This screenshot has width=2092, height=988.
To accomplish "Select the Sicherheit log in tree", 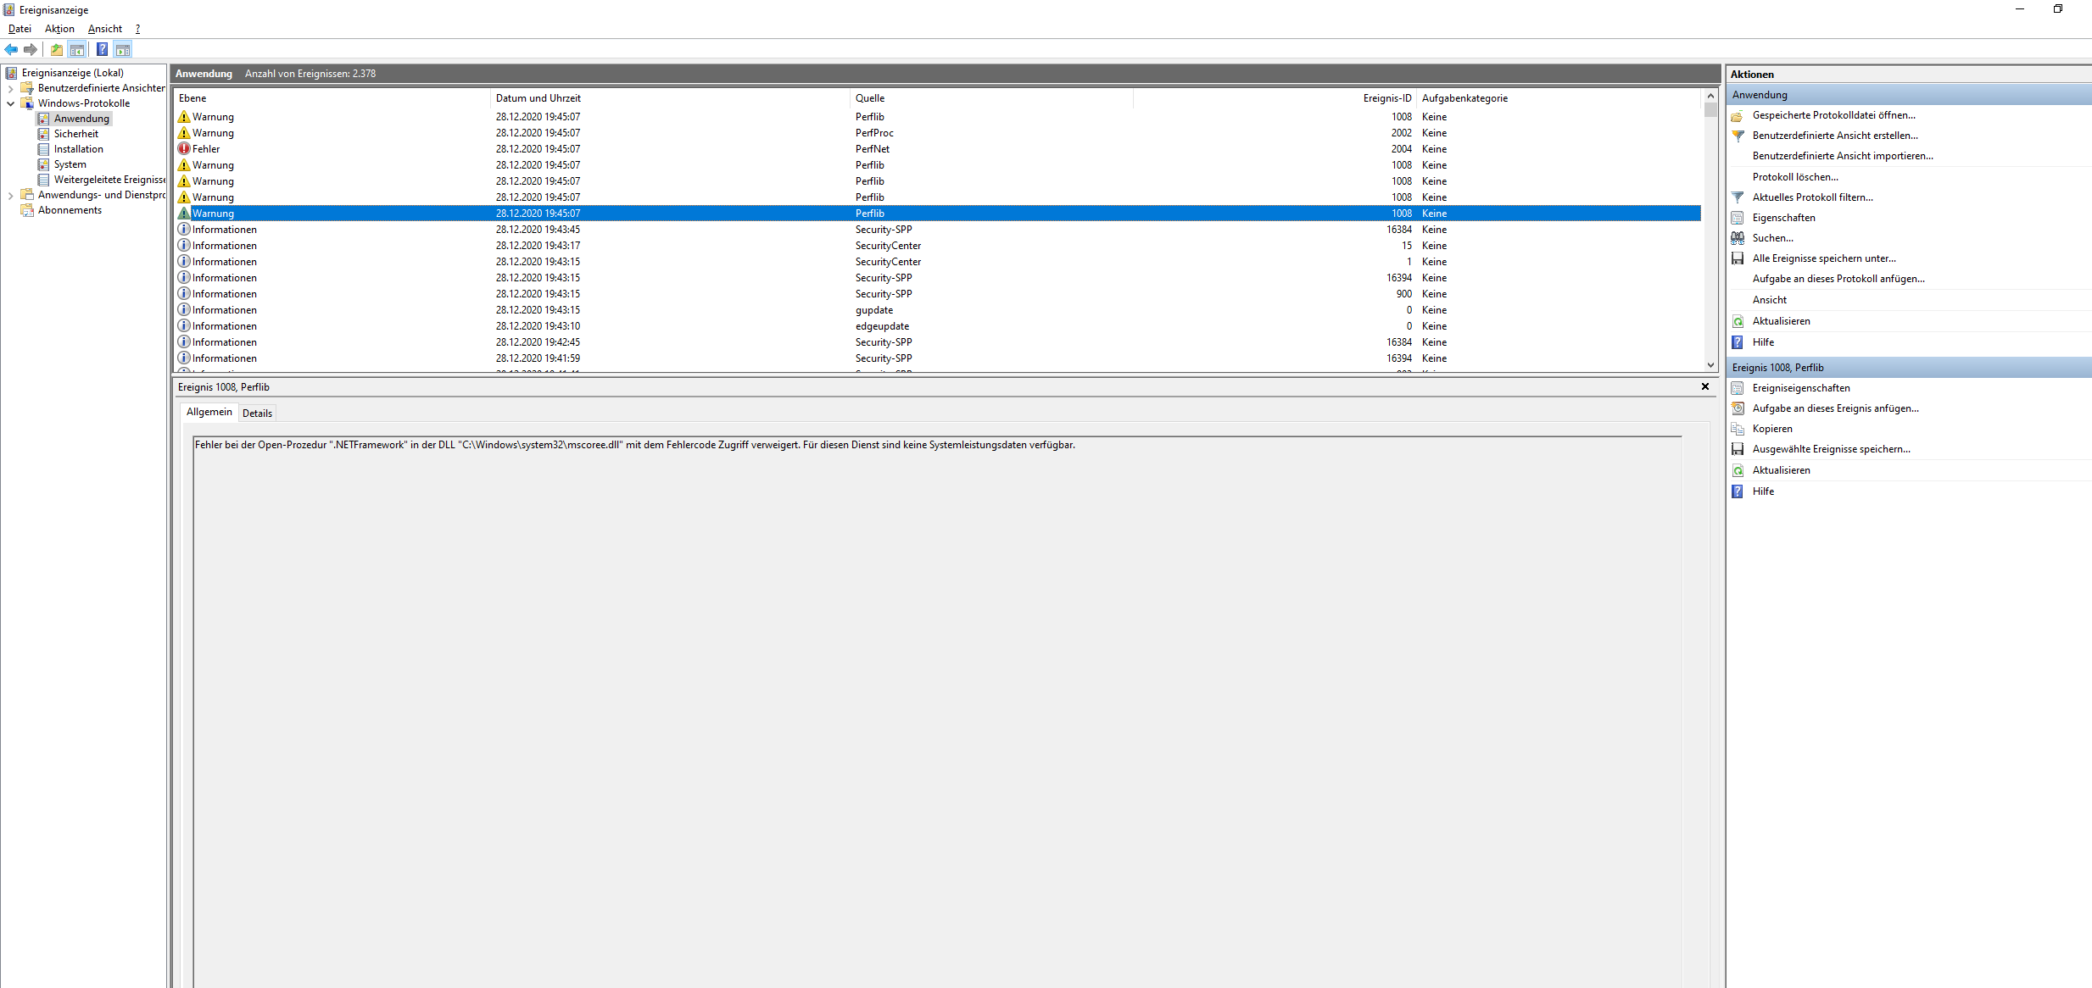I will 75,134.
